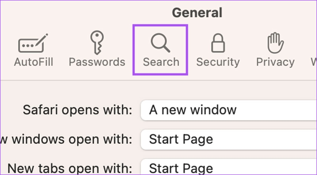The image size is (317, 175).
Task: Select the Privacy raised hand icon
Action: click(275, 43)
